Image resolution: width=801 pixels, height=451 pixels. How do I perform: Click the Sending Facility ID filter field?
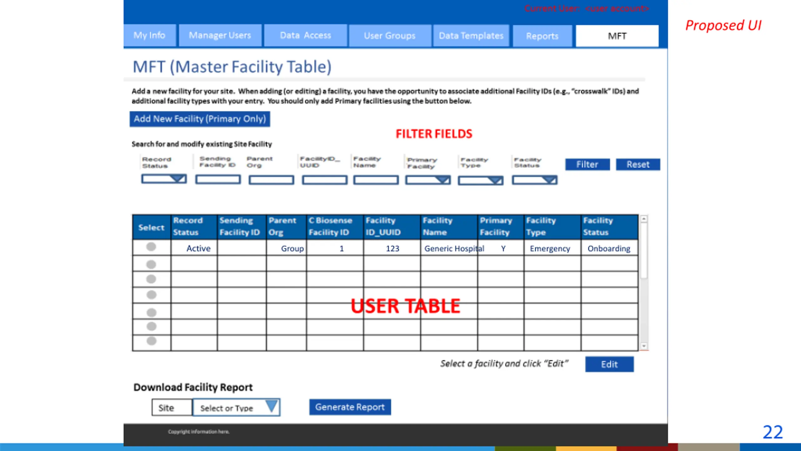click(218, 179)
